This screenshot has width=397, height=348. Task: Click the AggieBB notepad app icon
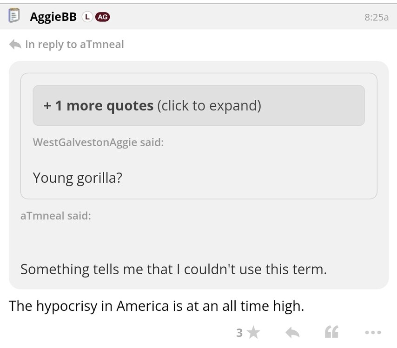tap(15, 15)
